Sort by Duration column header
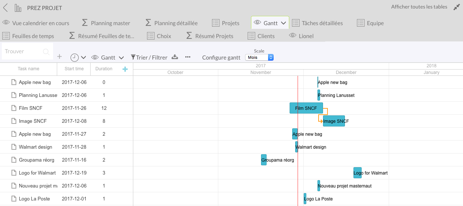Viewport: 463px width, 206px height. [x=104, y=69]
